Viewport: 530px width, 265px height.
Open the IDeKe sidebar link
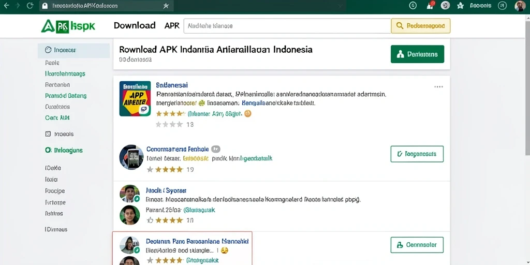pos(53,168)
